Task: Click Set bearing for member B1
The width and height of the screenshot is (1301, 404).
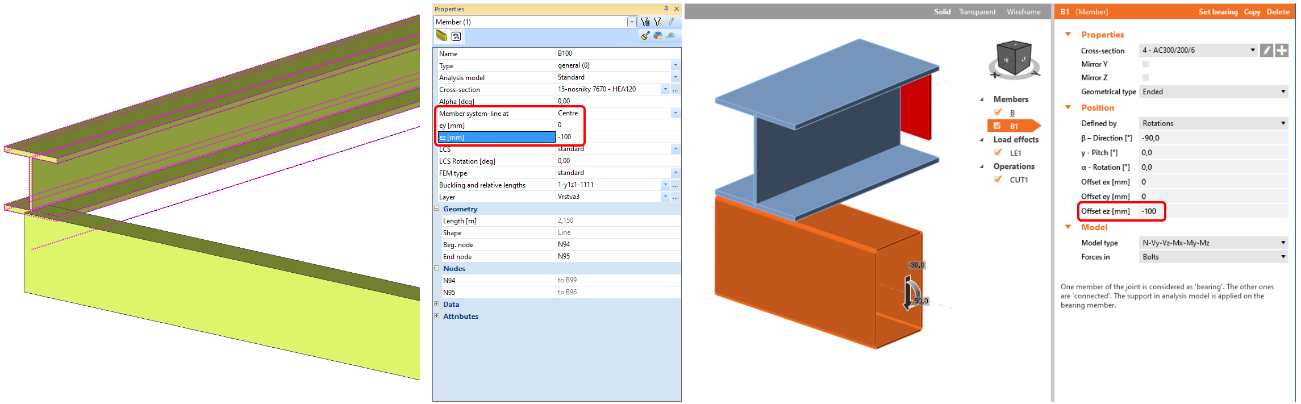Action: [x=1217, y=12]
